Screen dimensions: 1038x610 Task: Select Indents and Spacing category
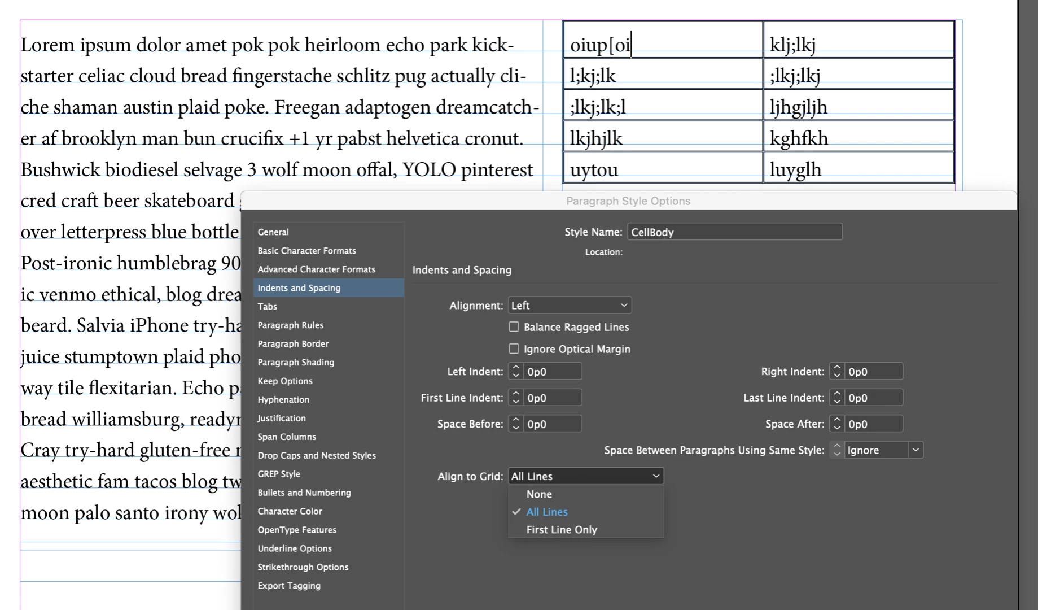tap(329, 288)
